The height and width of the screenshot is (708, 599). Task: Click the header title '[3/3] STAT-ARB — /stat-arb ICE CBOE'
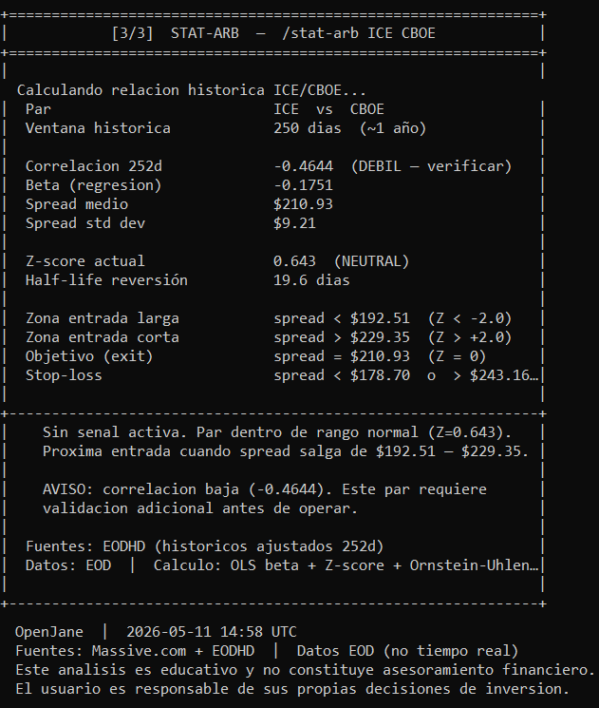pos(273,33)
